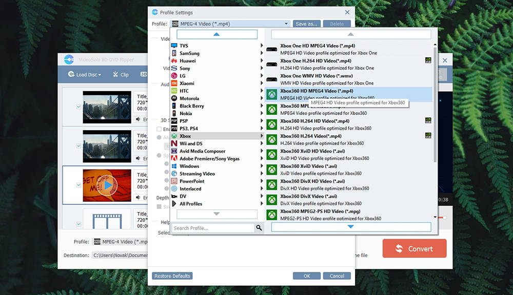Expand the Windows submenu arrow

click(262, 166)
